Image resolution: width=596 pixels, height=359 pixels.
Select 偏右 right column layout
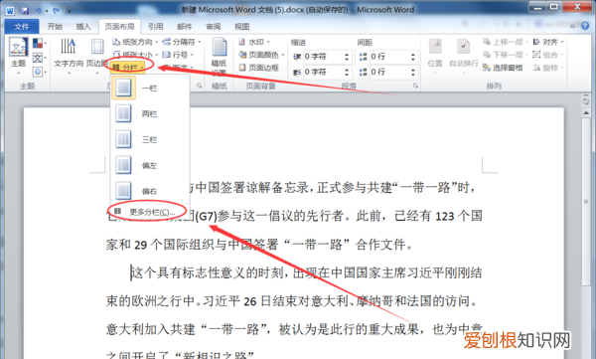[x=150, y=191]
